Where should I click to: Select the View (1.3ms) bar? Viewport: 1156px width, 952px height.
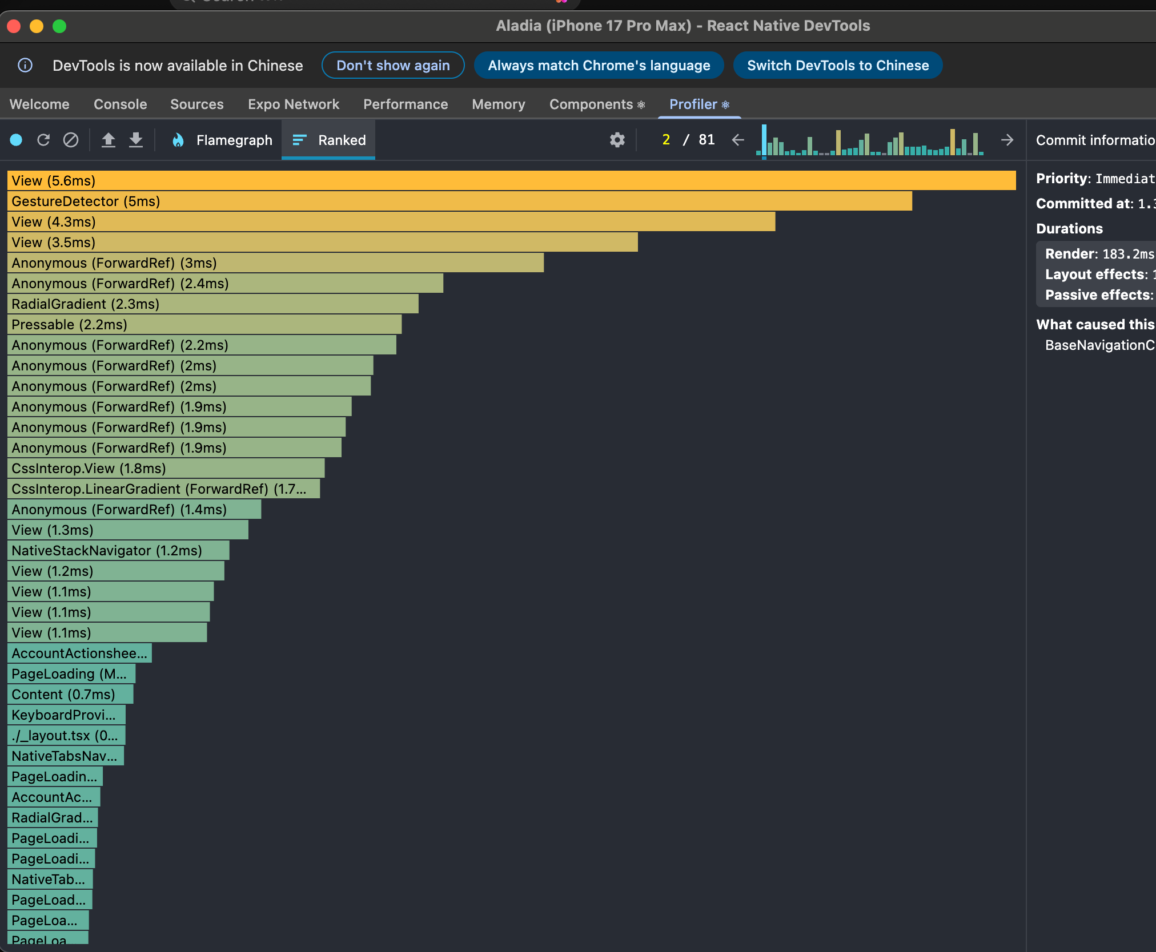pos(128,530)
